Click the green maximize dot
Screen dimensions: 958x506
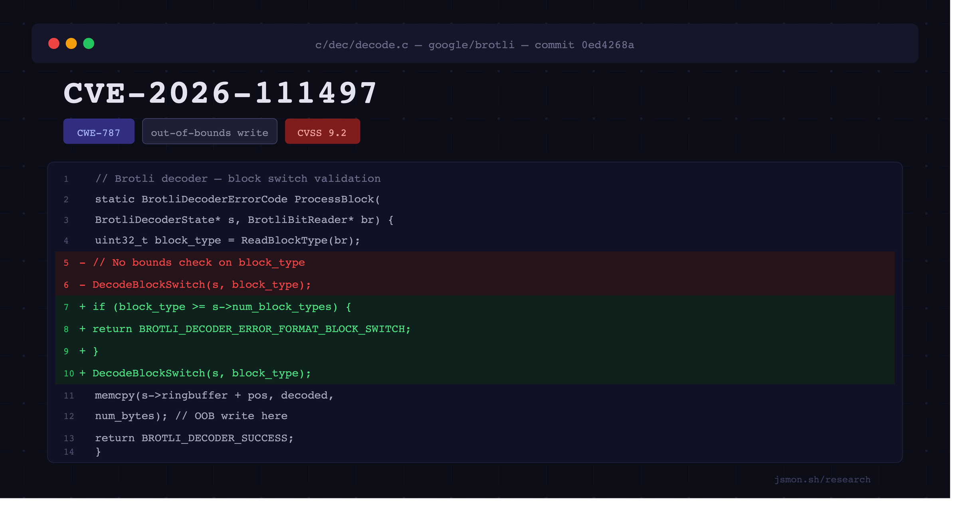[x=89, y=44]
